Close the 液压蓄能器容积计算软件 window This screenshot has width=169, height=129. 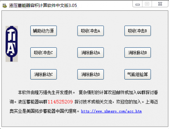point(160,4)
